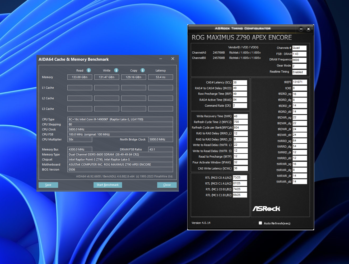The image size is (349, 264).
Task: Click the Channels # field showing Quad
Action: click(x=299, y=48)
